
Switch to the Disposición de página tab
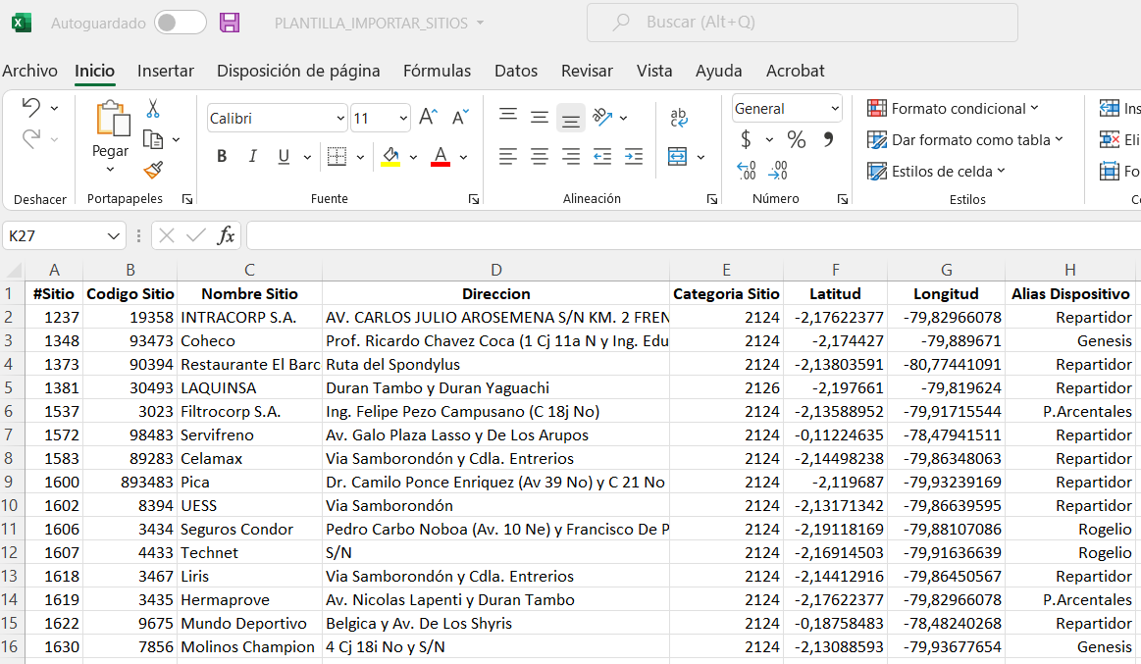coord(298,71)
